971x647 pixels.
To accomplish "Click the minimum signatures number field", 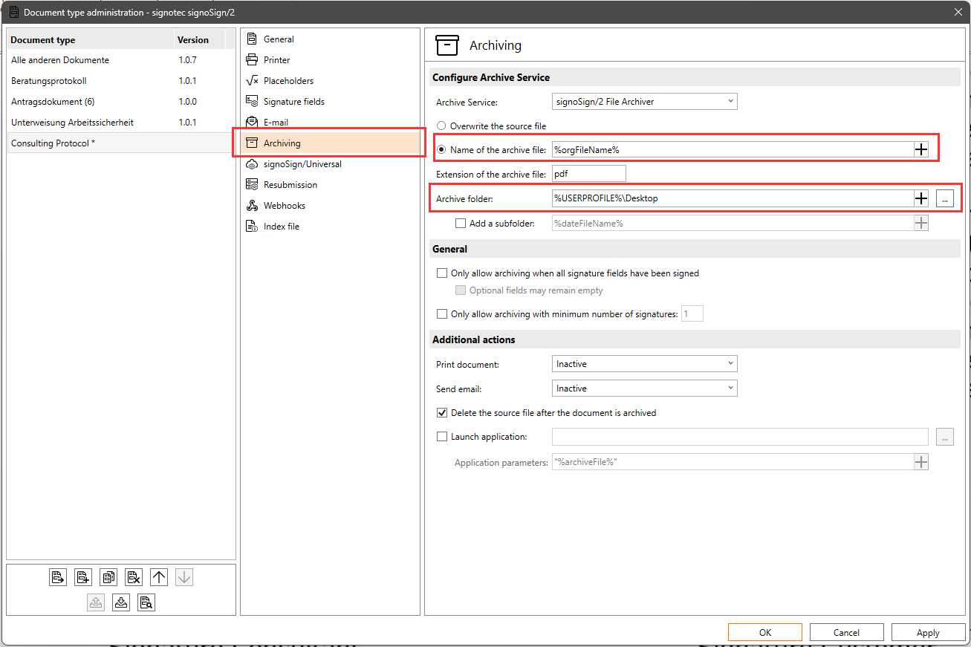I will [x=692, y=314].
